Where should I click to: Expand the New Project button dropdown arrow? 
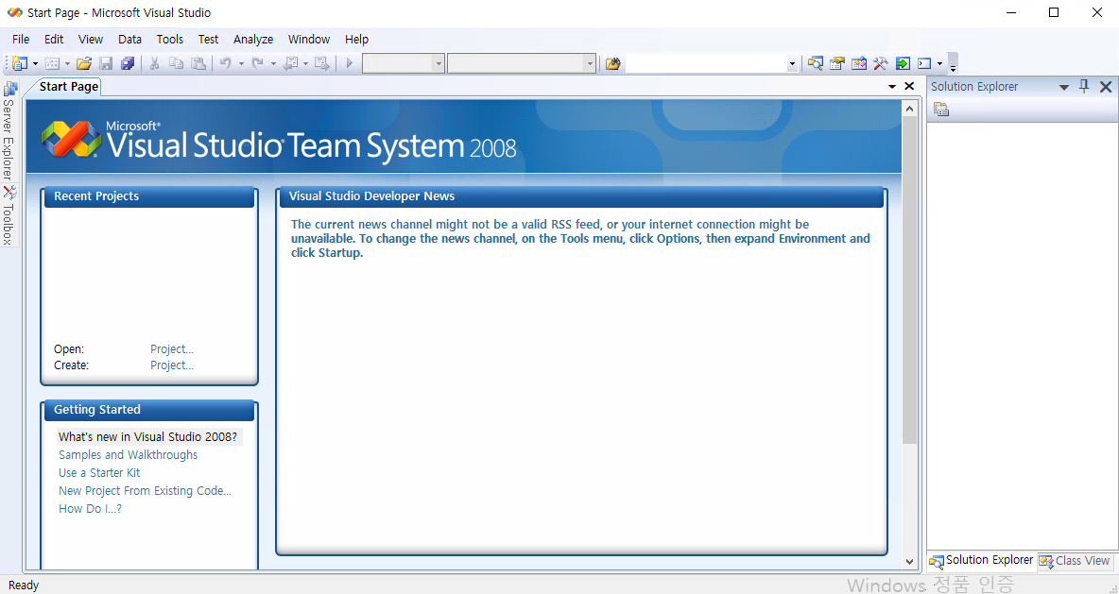(x=35, y=63)
